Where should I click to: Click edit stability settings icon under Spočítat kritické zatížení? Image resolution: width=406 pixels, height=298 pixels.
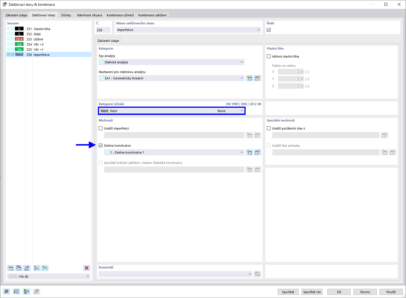[x=257, y=169]
